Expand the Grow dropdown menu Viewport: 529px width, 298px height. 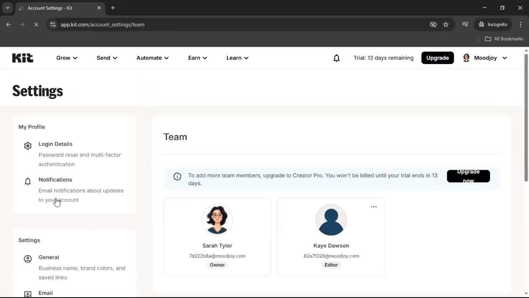click(x=67, y=58)
